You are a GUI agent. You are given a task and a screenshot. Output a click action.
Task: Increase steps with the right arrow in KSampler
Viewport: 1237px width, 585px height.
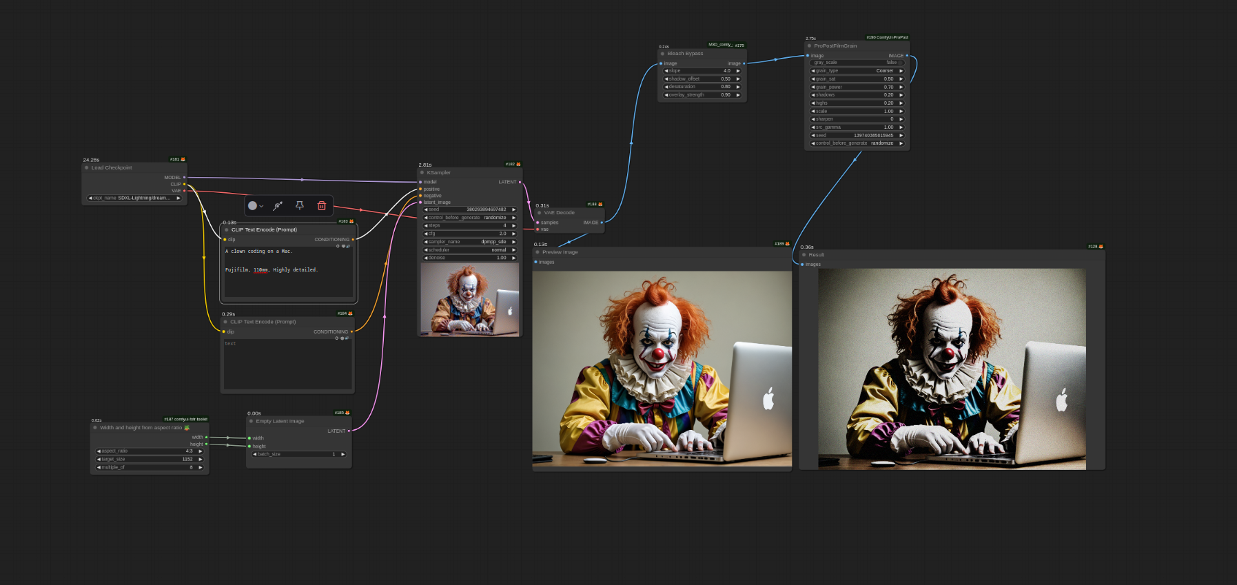pyautogui.click(x=513, y=225)
